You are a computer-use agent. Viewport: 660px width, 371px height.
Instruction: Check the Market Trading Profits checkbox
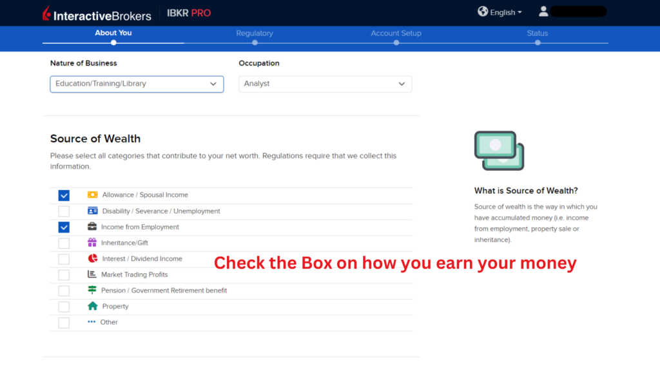click(64, 274)
